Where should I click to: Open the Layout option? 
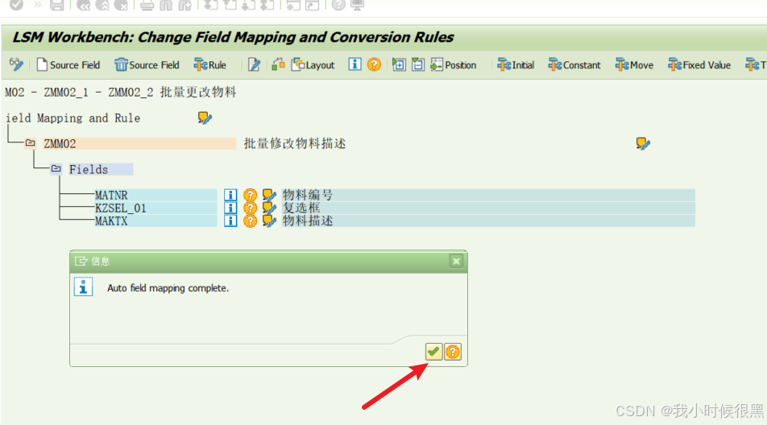[313, 64]
